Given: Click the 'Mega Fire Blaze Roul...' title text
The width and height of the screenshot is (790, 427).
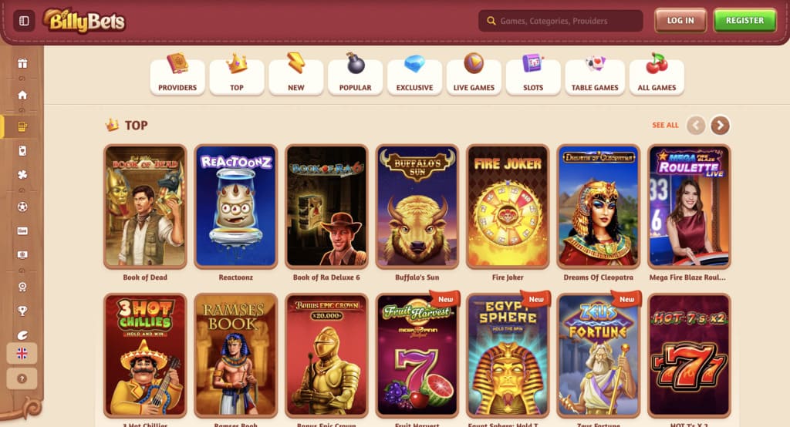Looking at the screenshot, I should pos(687,277).
